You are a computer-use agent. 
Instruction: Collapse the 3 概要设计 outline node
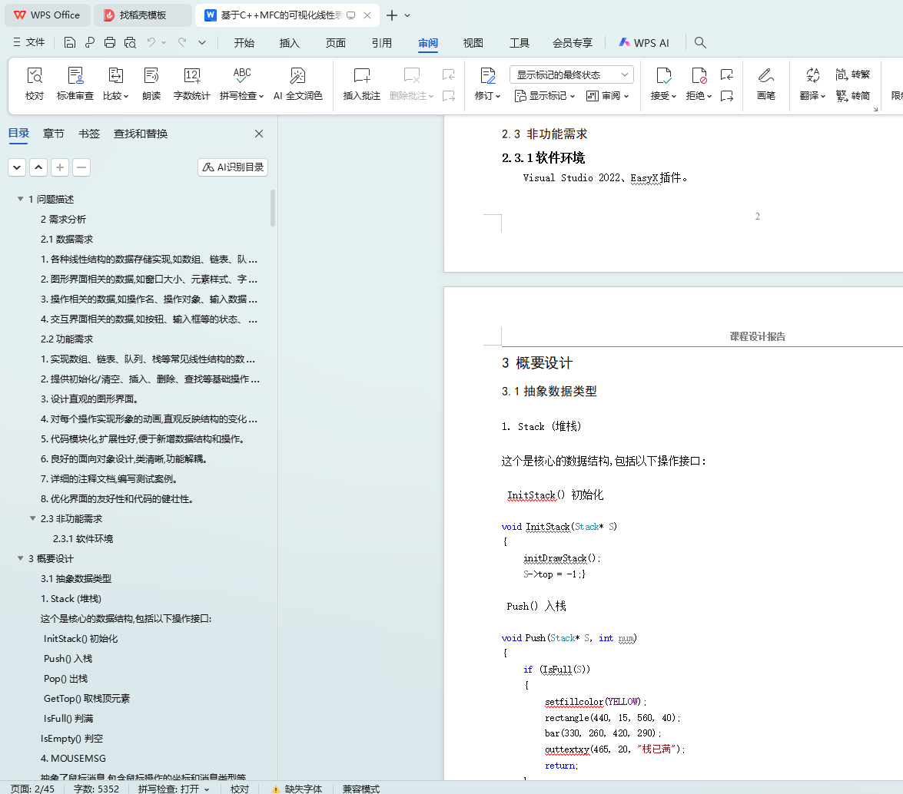[x=20, y=558]
